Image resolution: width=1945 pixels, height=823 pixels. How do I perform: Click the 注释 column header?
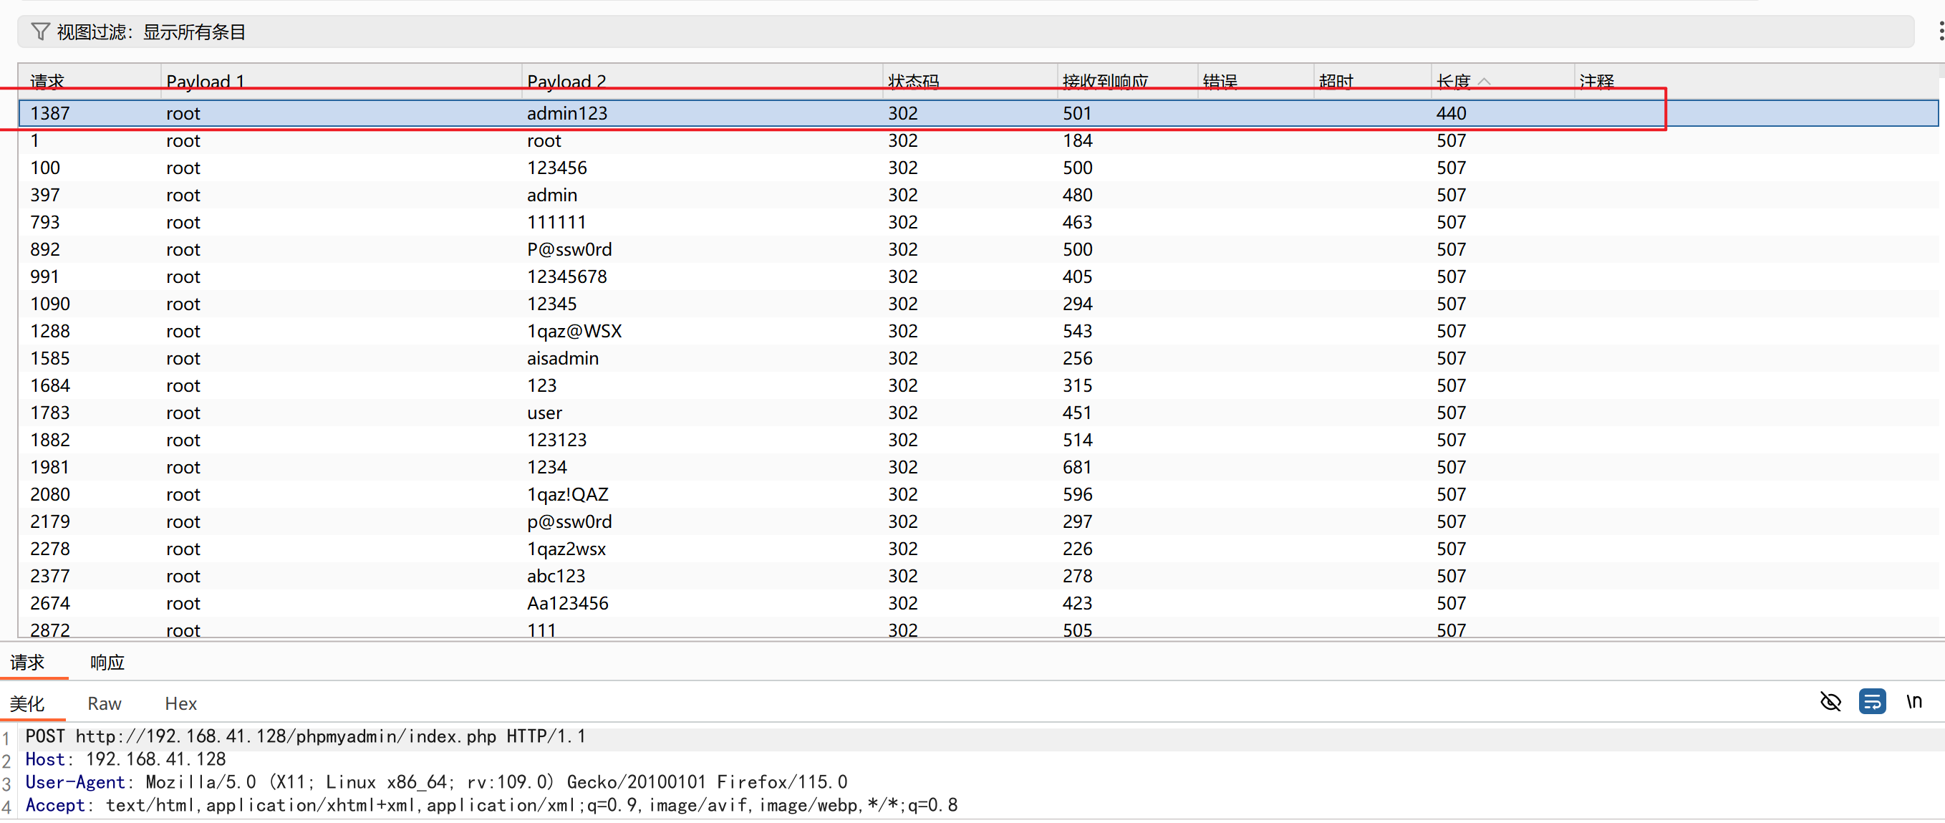click(1596, 82)
